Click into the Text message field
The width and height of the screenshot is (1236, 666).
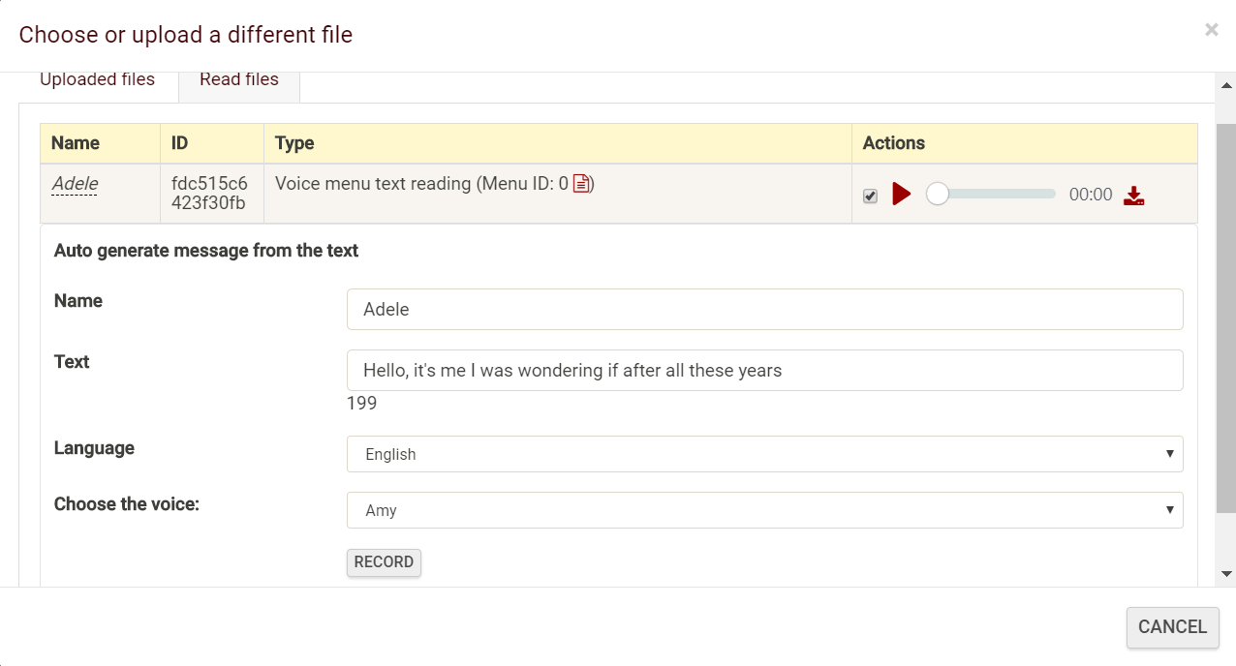click(x=764, y=371)
